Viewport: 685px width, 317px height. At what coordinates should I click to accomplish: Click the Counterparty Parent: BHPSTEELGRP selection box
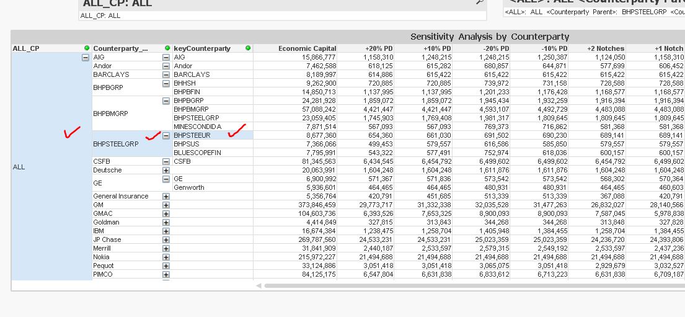point(594,12)
